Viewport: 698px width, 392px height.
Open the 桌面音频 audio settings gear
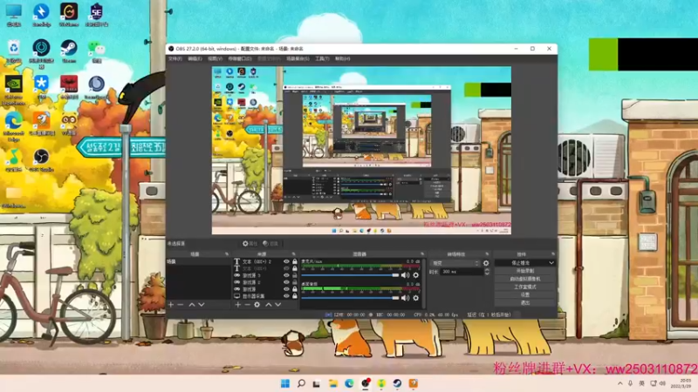(x=416, y=298)
